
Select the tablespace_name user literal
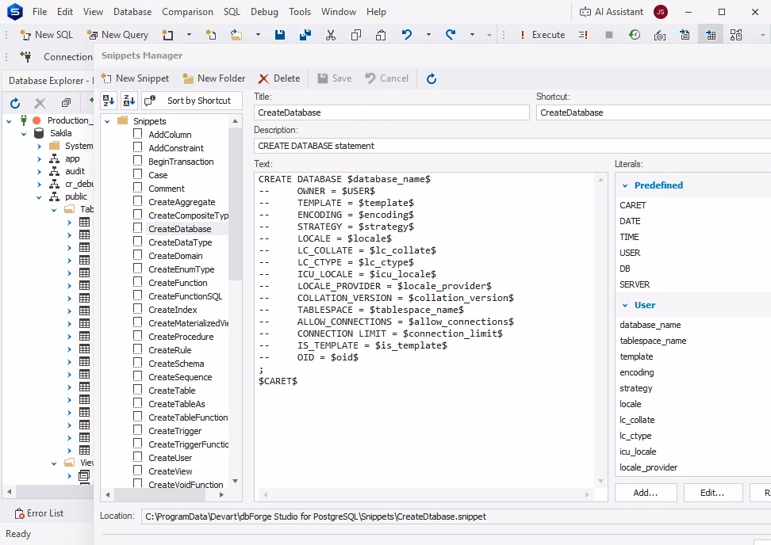click(x=653, y=341)
